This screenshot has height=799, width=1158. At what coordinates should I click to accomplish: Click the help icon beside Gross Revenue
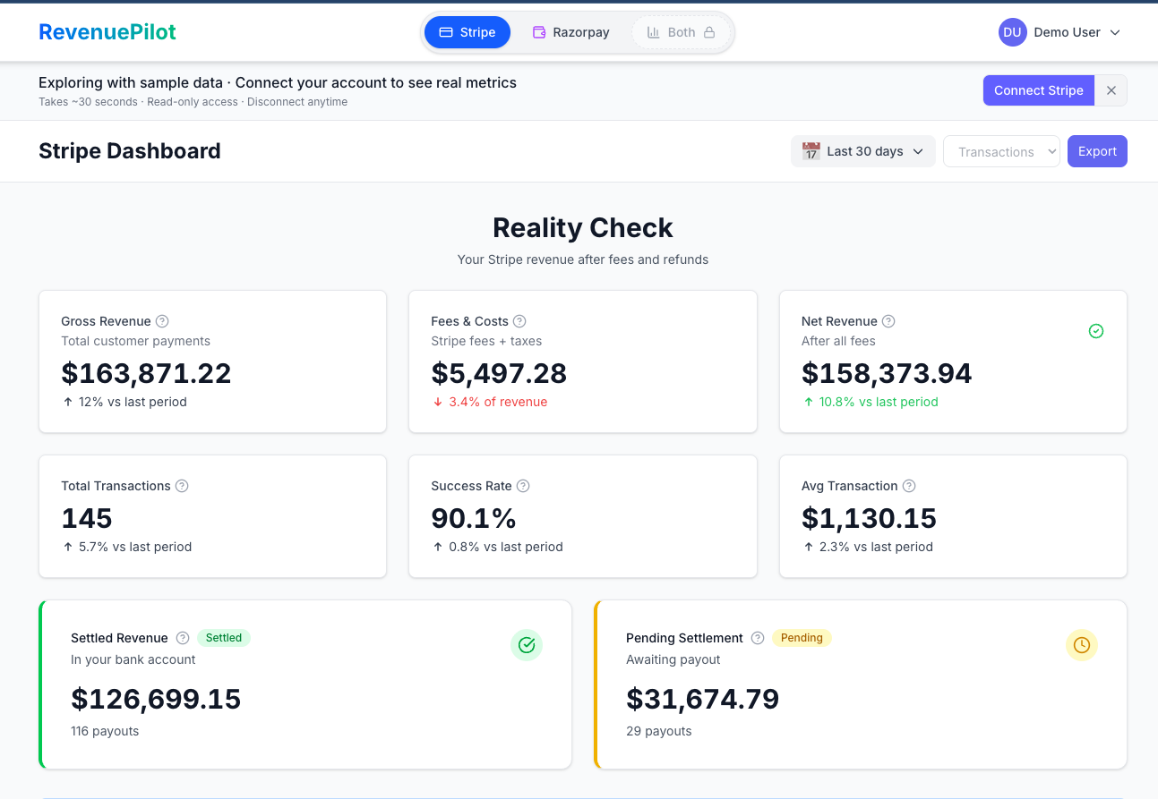tap(161, 321)
